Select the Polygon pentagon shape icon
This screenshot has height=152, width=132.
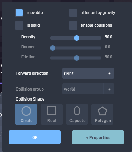pos(102,111)
